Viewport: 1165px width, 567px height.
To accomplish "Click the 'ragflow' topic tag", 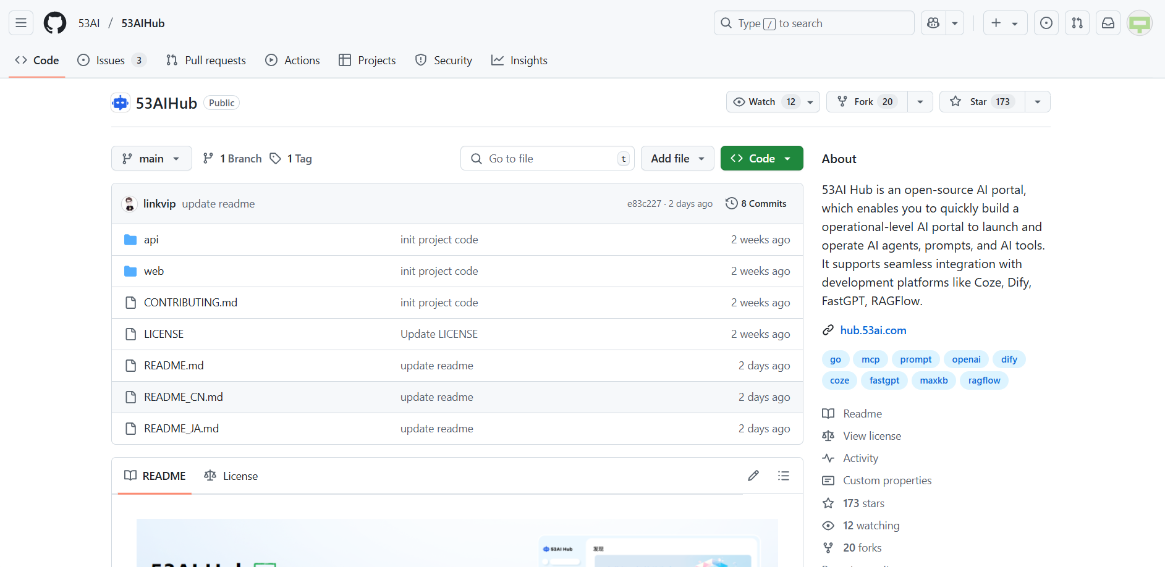I will 985,380.
